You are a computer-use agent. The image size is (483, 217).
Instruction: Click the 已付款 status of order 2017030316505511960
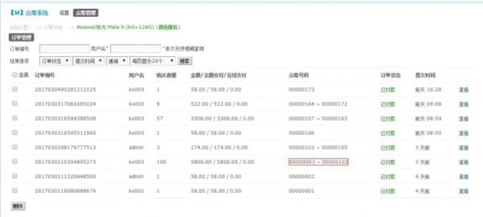coord(388,133)
